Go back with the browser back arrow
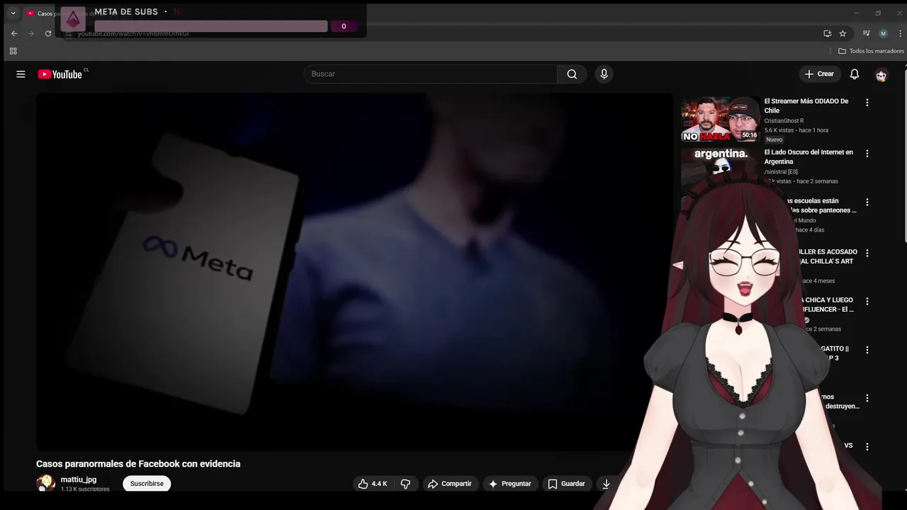The height and width of the screenshot is (510, 907). coord(14,33)
